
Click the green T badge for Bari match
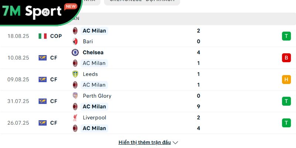286,36
